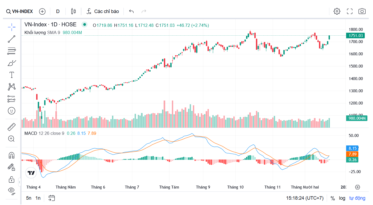Click the VN-INDEX symbol search button
This screenshot has height=205, width=373.
pos(20,11)
